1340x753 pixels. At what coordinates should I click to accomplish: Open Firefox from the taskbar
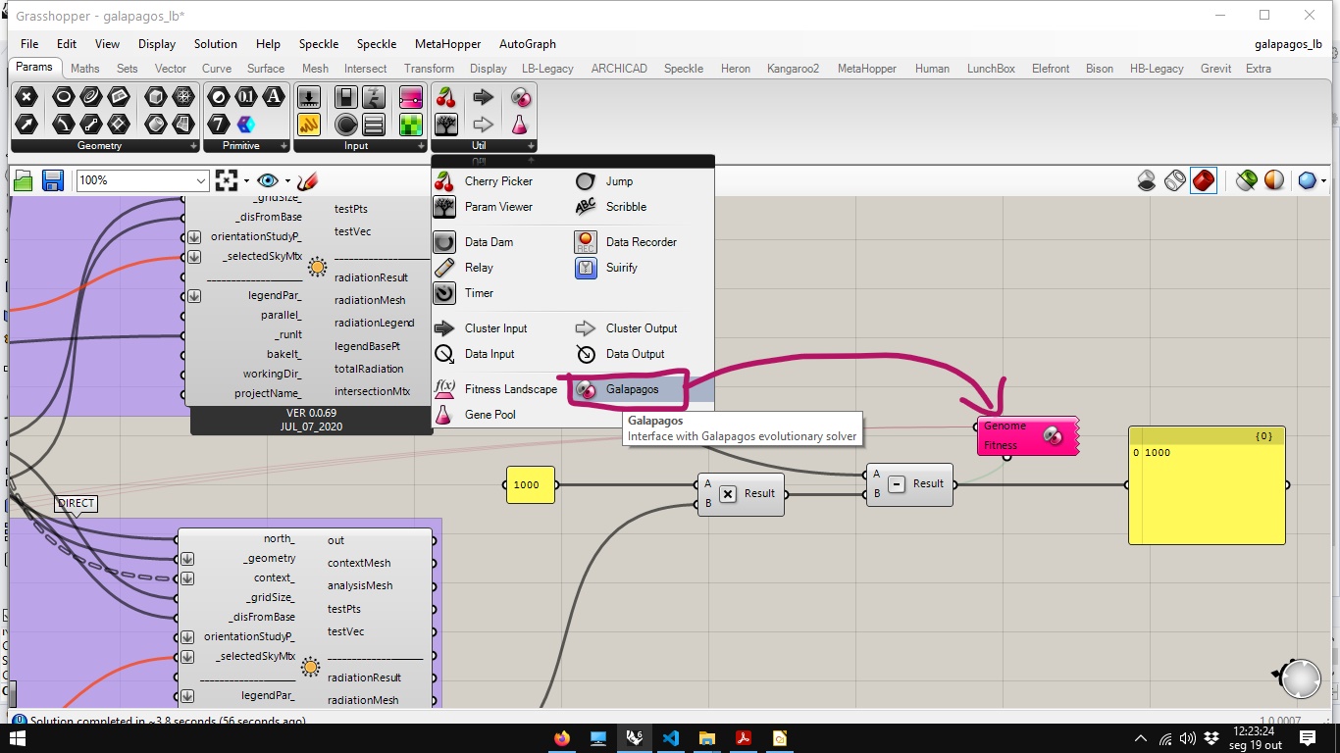pos(562,738)
